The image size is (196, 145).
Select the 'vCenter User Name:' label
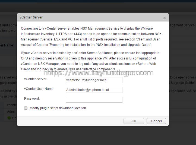click(39, 89)
